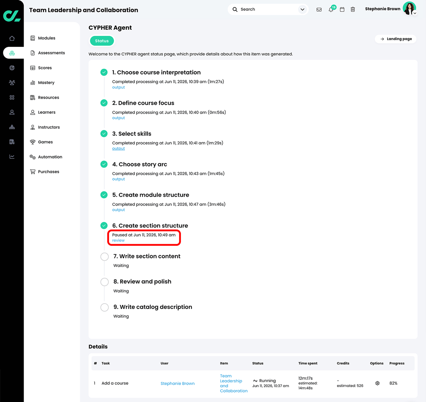Click the Automation gears icon
The height and width of the screenshot is (402, 426).
click(33, 157)
